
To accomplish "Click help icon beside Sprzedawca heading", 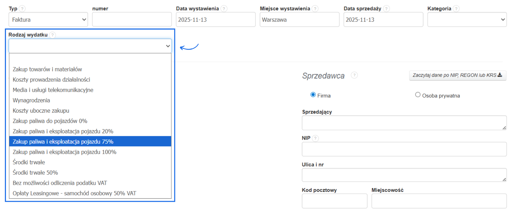I will tap(354, 75).
